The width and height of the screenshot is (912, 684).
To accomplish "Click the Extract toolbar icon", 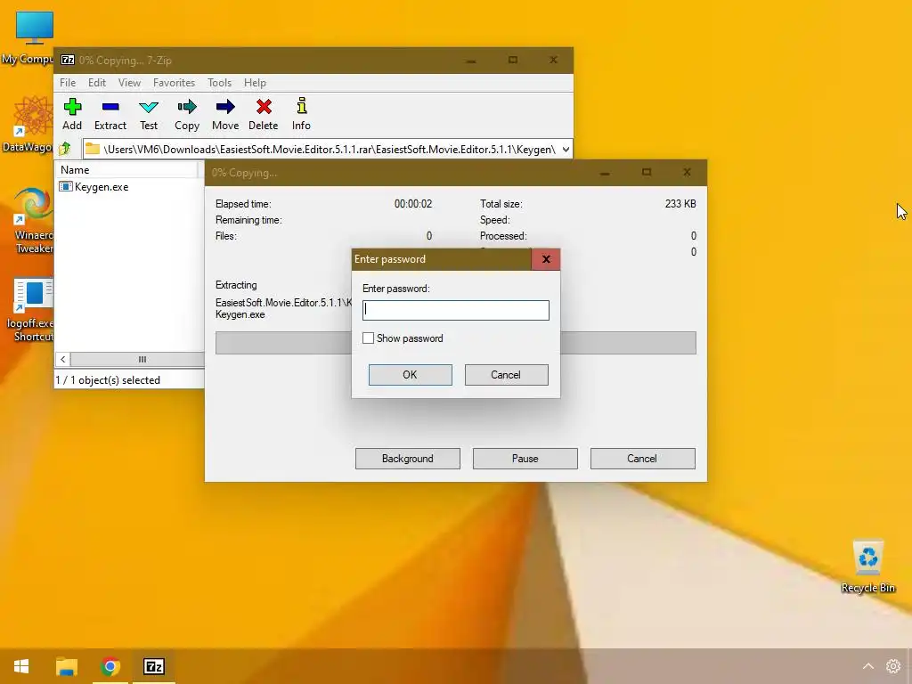I will (x=110, y=114).
